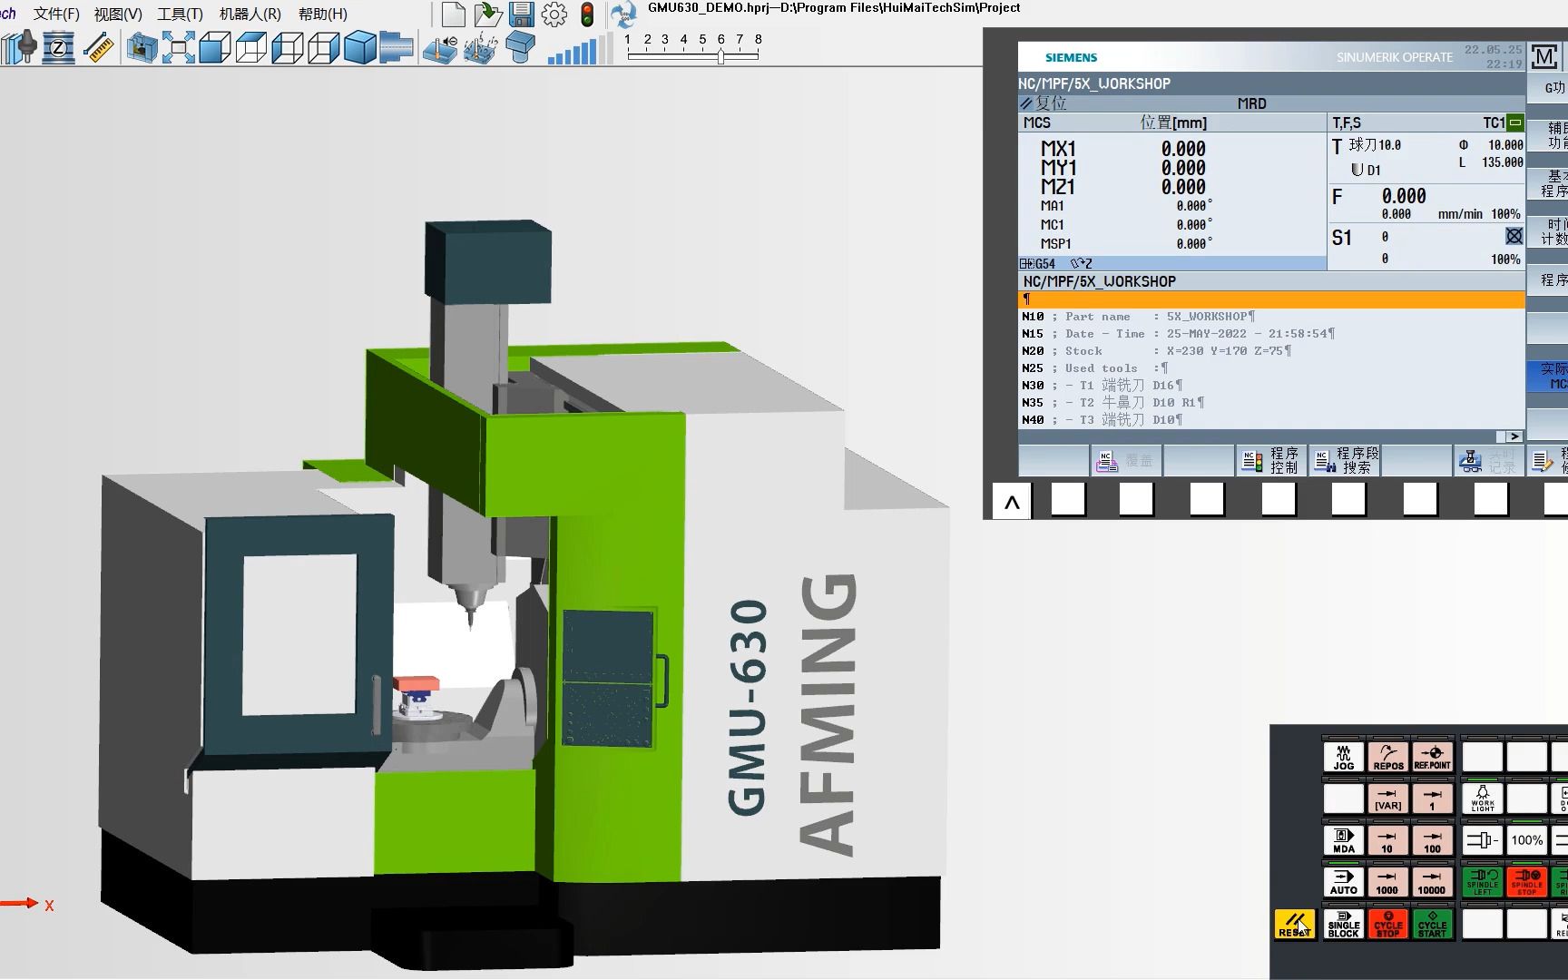This screenshot has height=980, width=1568.
Task: Select the ruler measurement tool
Action: click(98, 47)
